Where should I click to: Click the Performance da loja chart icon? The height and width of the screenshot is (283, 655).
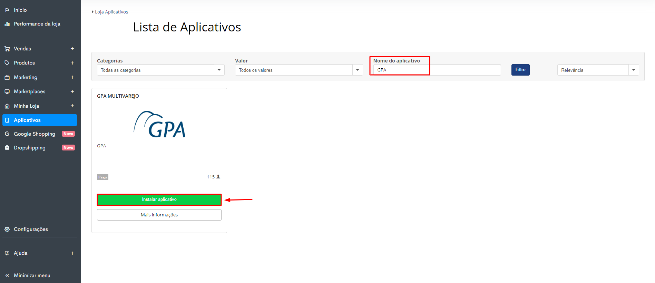tap(7, 24)
